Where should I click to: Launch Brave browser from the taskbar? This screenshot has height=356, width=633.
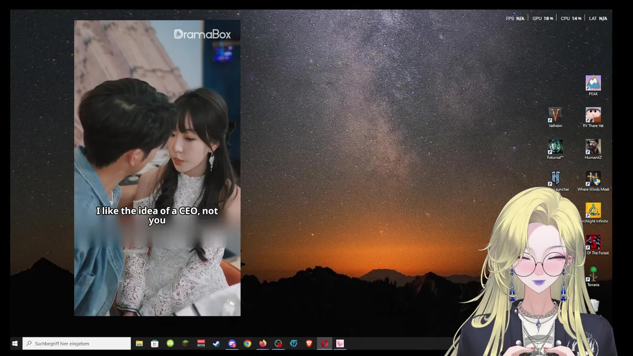pyautogui.click(x=309, y=343)
